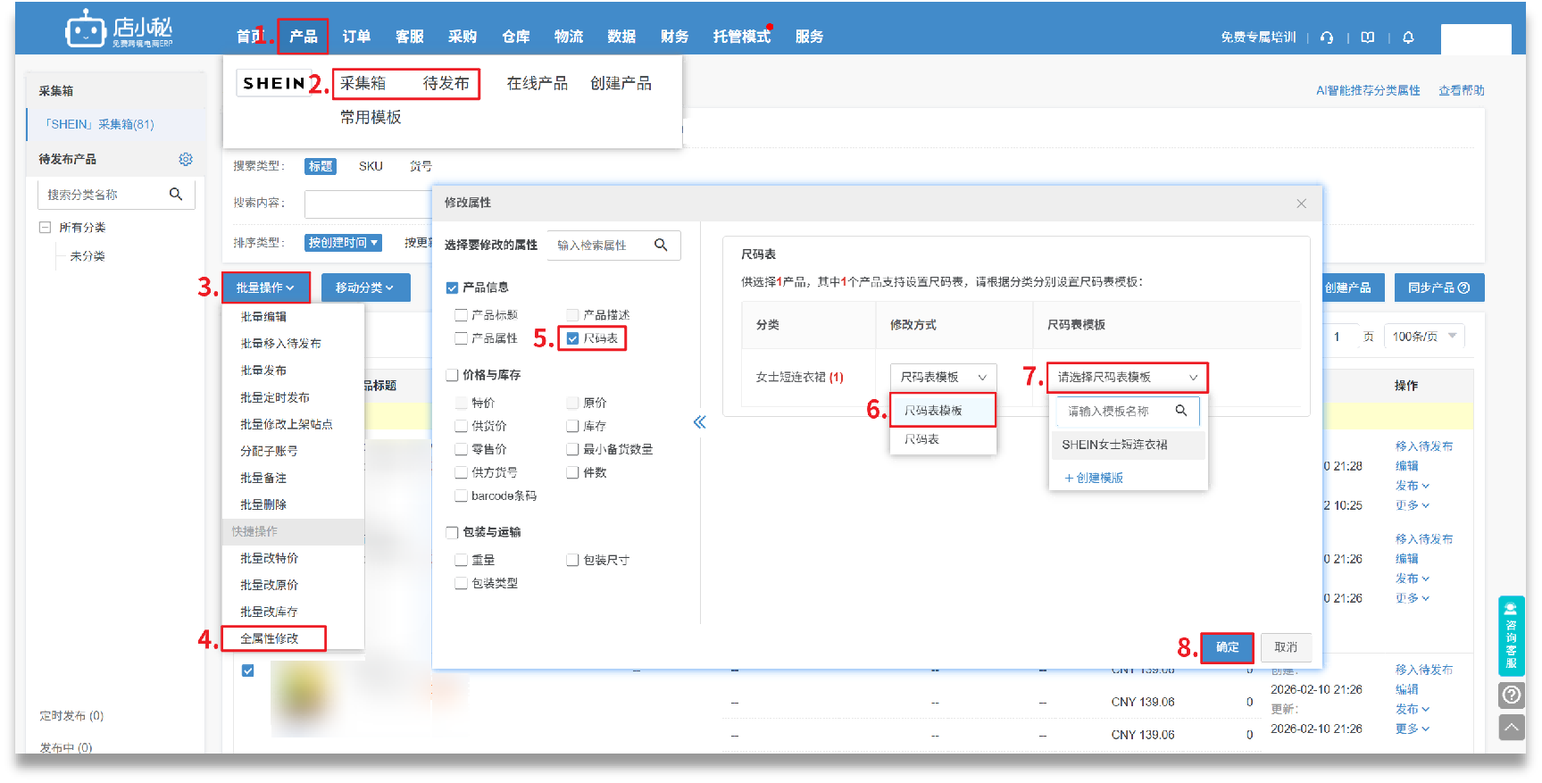Open the book help docs icon
1542x783 pixels.
click(x=1367, y=37)
